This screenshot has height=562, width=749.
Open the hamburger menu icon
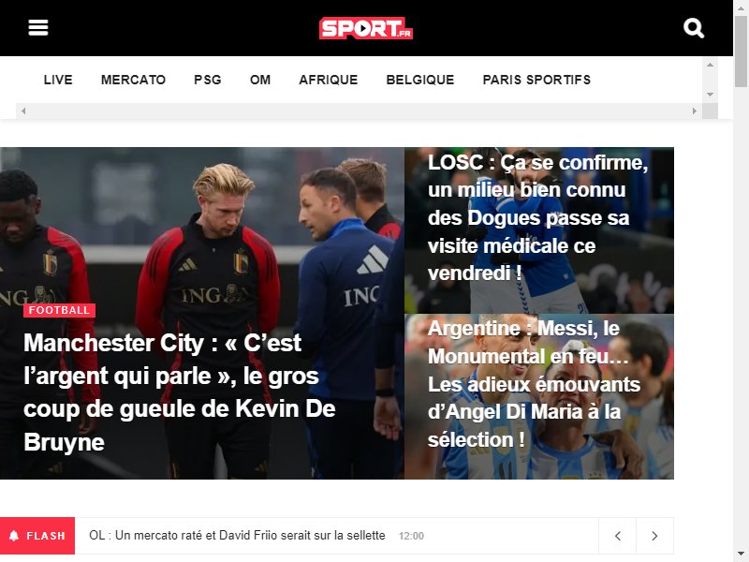[38, 28]
